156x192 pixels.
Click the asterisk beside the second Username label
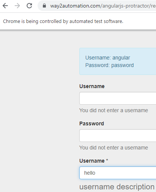pos(107,160)
